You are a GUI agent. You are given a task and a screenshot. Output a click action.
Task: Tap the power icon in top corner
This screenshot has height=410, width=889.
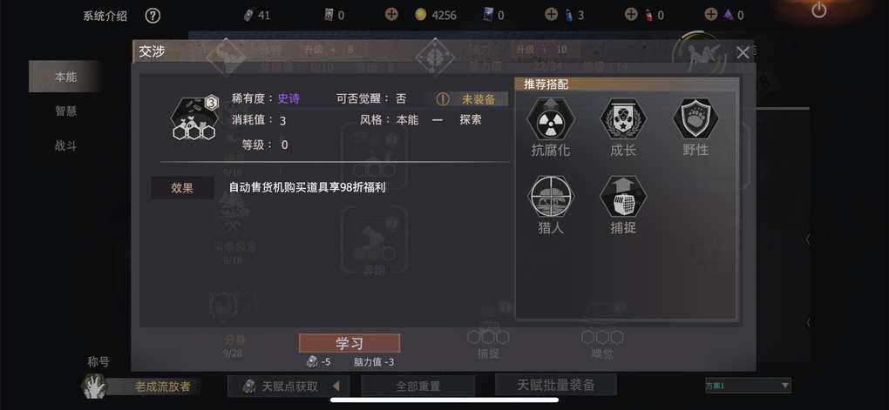(x=818, y=10)
